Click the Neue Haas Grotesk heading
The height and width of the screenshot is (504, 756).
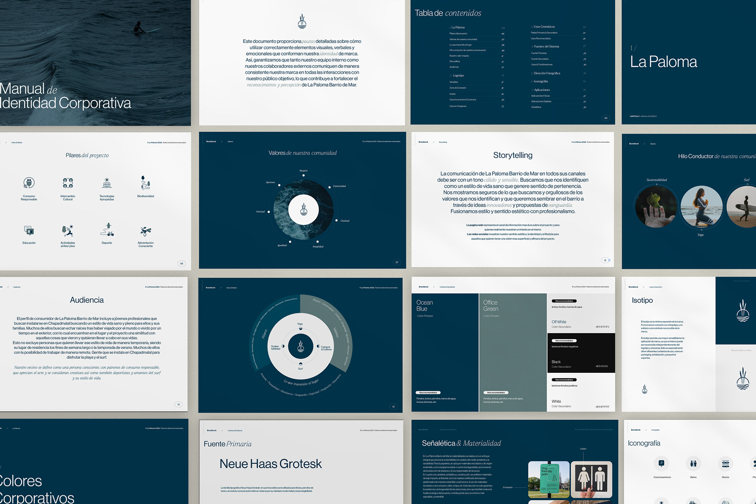[271, 464]
